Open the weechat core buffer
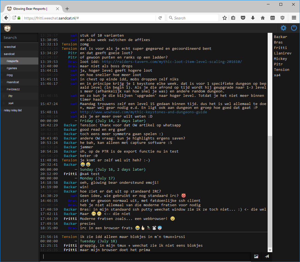The width and height of the screenshot is (300, 262). (x=10, y=47)
